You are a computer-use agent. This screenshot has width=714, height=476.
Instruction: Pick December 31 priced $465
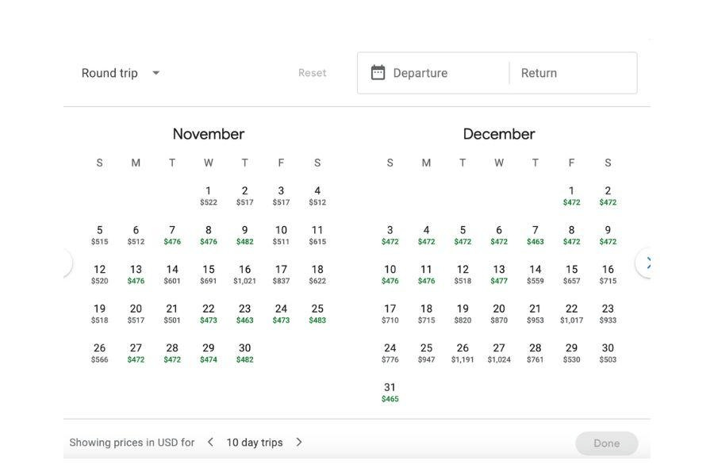(x=390, y=392)
